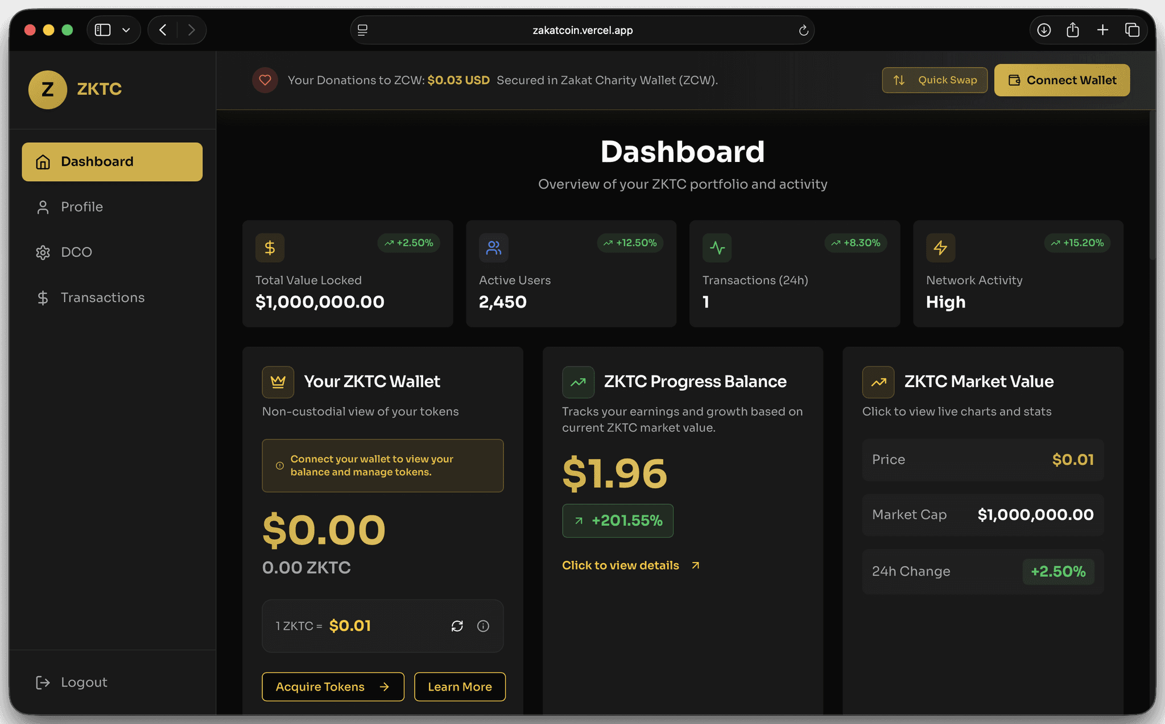Screen dimensions: 1165x724
Task: Open Safari share menu
Action: point(1073,30)
